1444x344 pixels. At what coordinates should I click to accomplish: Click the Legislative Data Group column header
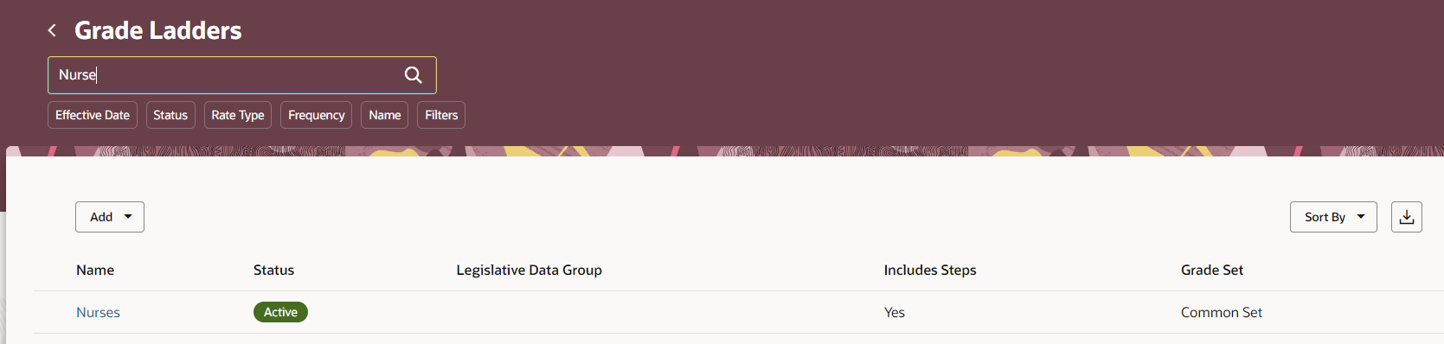tap(529, 270)
